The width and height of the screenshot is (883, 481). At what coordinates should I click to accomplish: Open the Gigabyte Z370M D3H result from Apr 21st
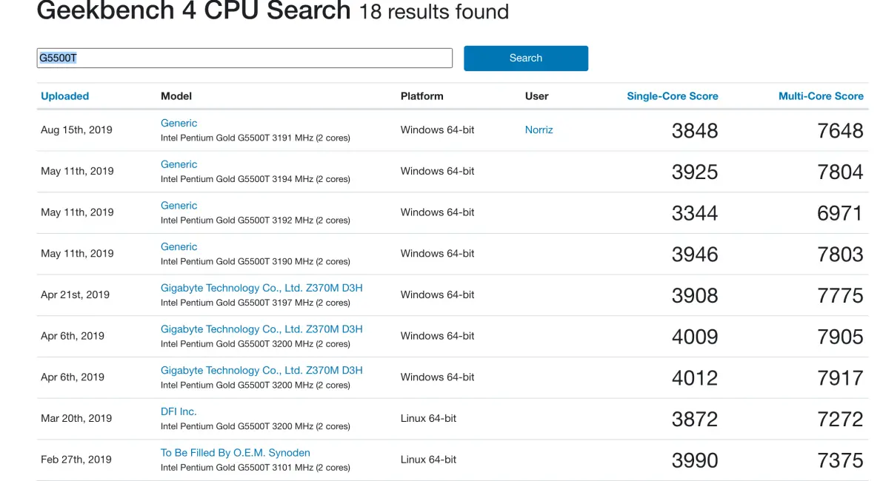[261, 288]
